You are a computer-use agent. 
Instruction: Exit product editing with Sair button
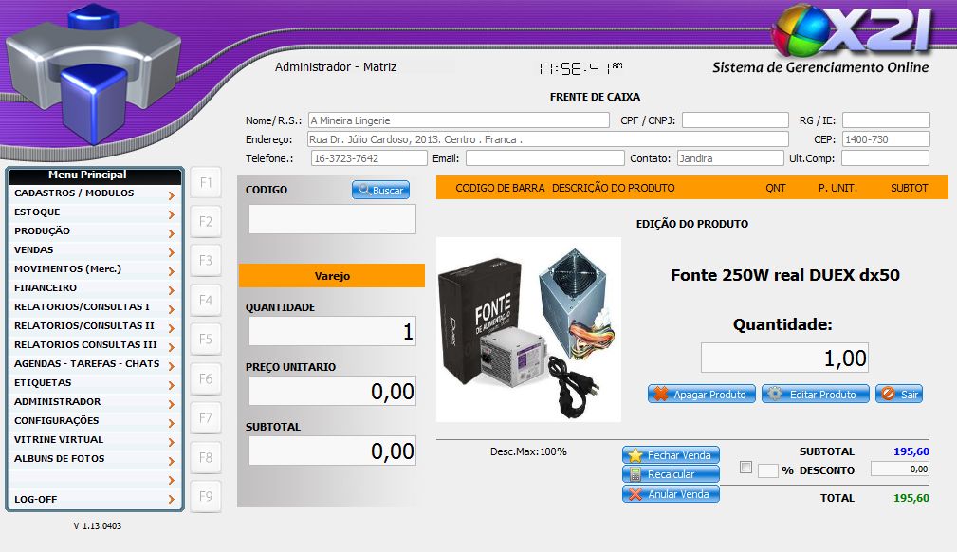coord(899,394)
